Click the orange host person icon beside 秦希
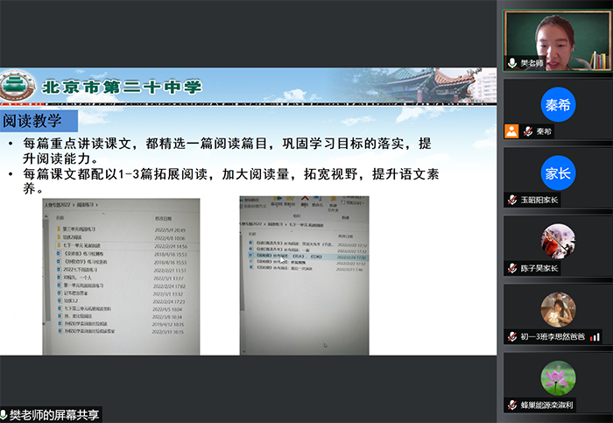Image resolution: width=613 pixels, height=423 pixels. pyautogui.click(x=511, y=131)
